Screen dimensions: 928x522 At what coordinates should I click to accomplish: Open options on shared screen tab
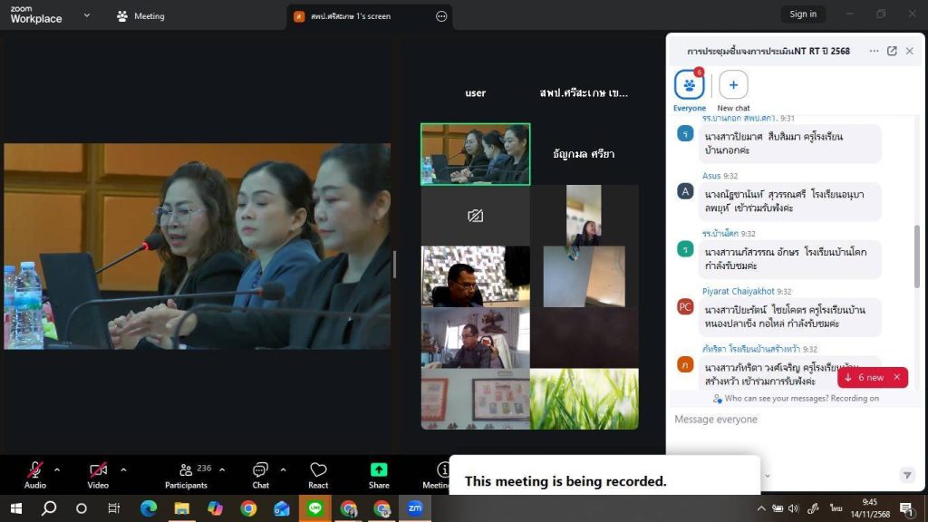(441, 16)
